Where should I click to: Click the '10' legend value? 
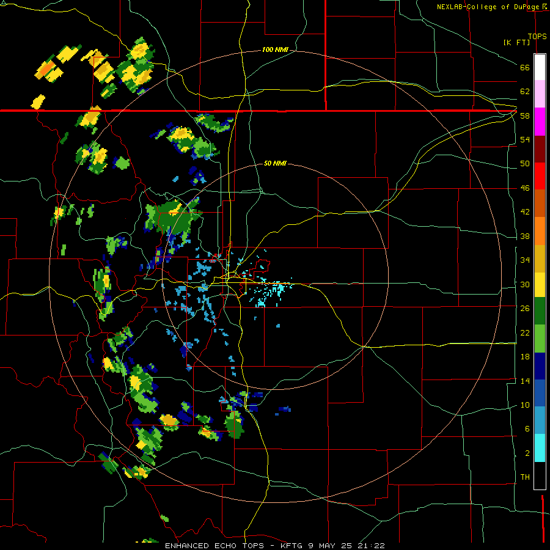525,405
